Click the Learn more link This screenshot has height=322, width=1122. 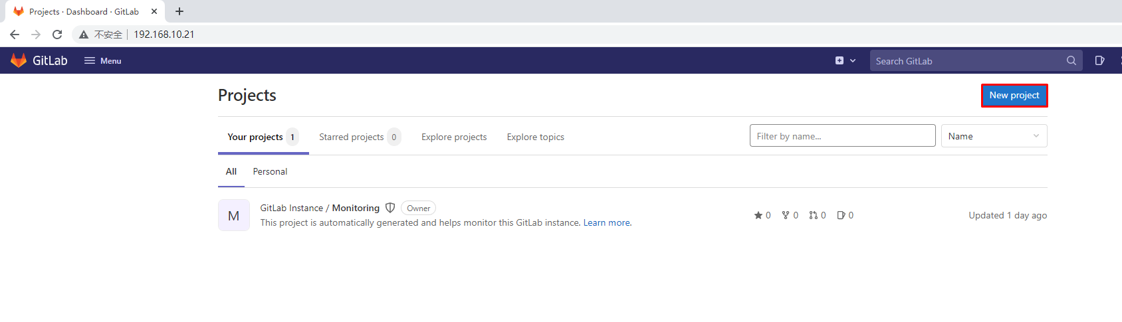coord(607,222)
